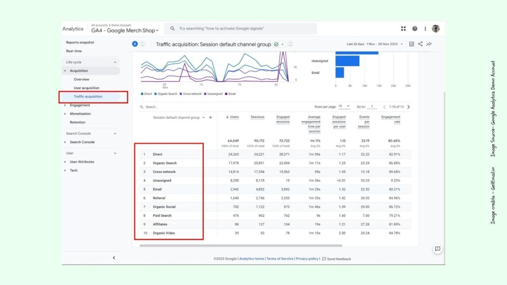The height and width of the screenshot is (285, 507).
Task: Click the customize report pencil icon
Action: [412, 44]
